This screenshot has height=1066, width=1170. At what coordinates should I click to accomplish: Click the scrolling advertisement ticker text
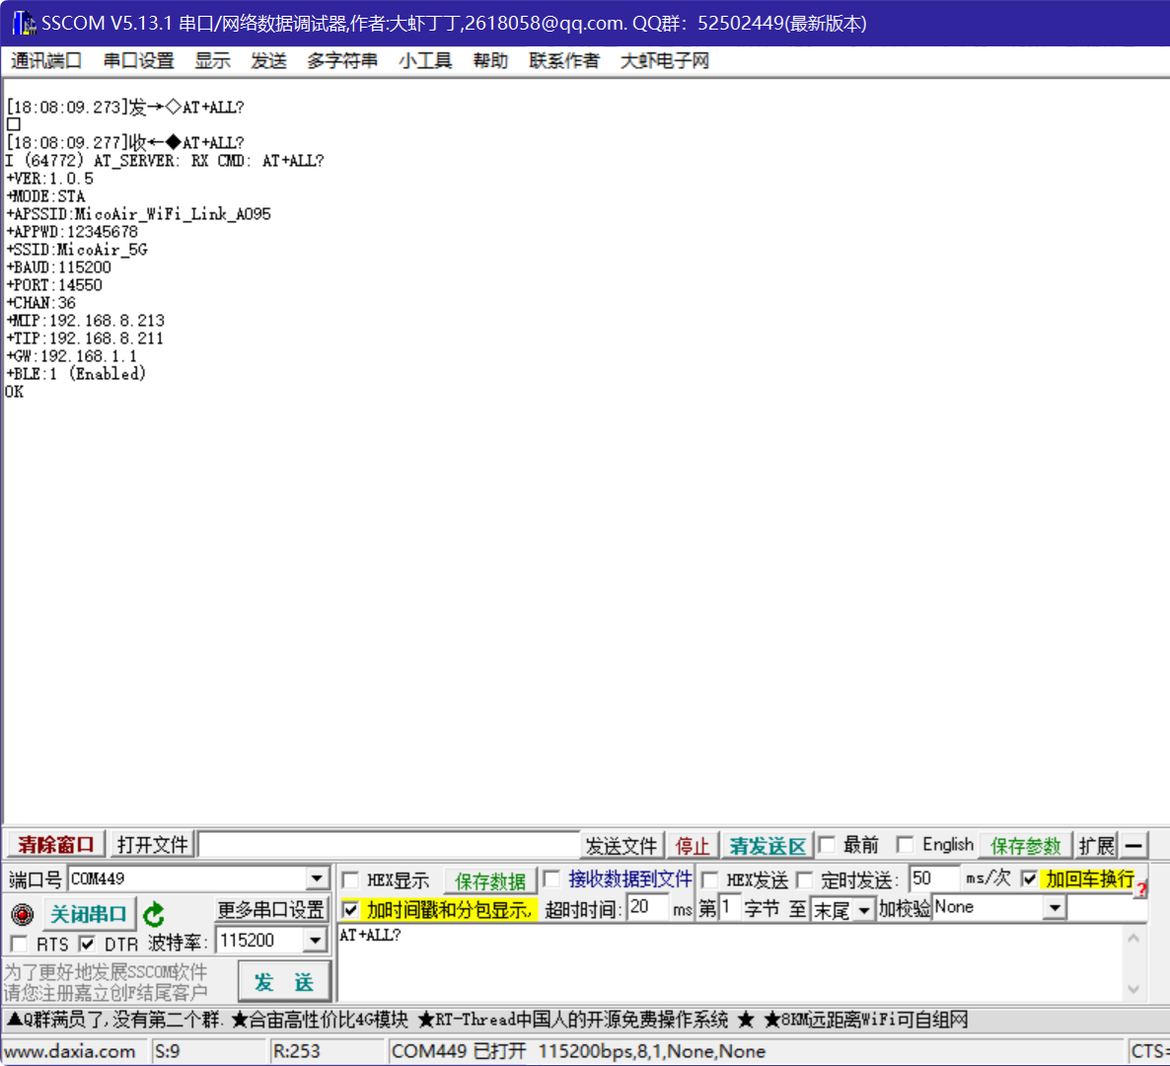(x=486, y=1019)
